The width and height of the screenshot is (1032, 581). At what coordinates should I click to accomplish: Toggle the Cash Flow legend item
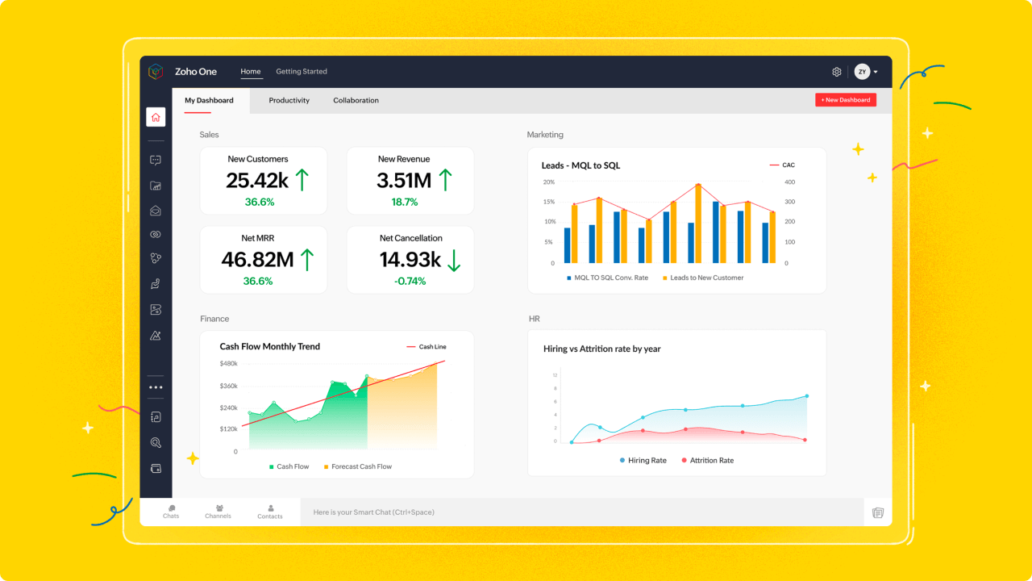click(289, 466)
